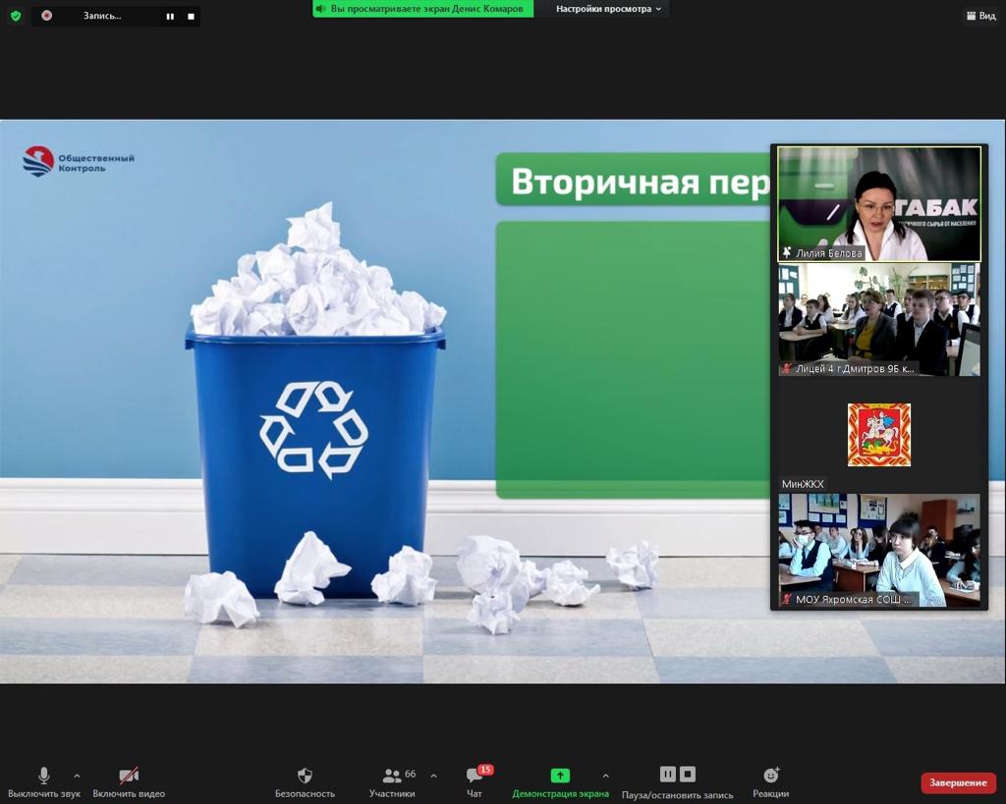Expand the arrow next to Participants count
The image size is (1006, 804).
(x=433, y=776)
